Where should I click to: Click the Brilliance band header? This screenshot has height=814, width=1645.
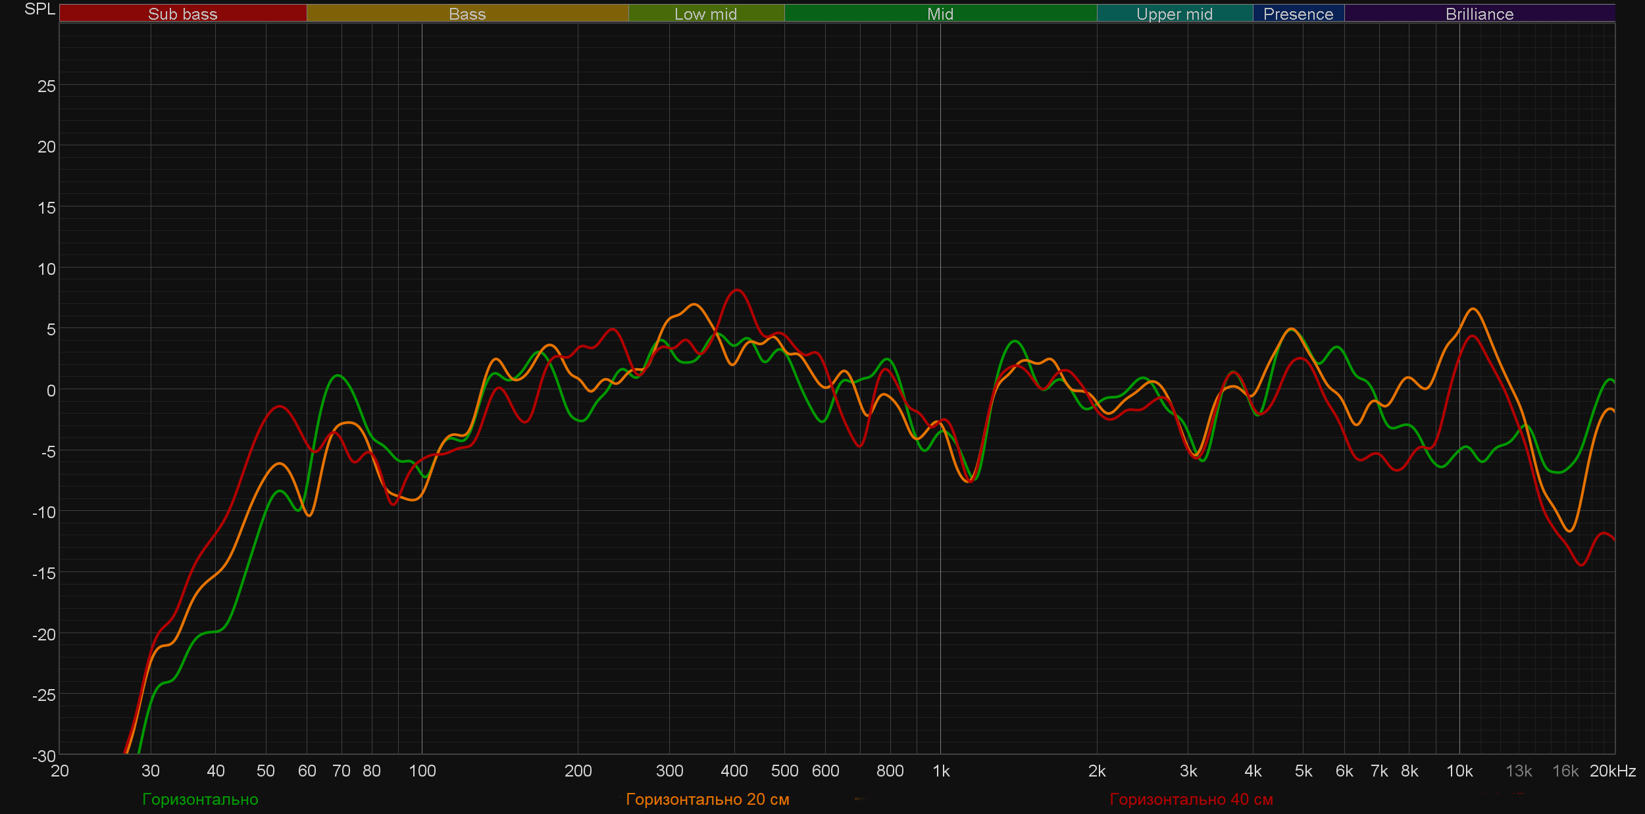(1479, 14)
